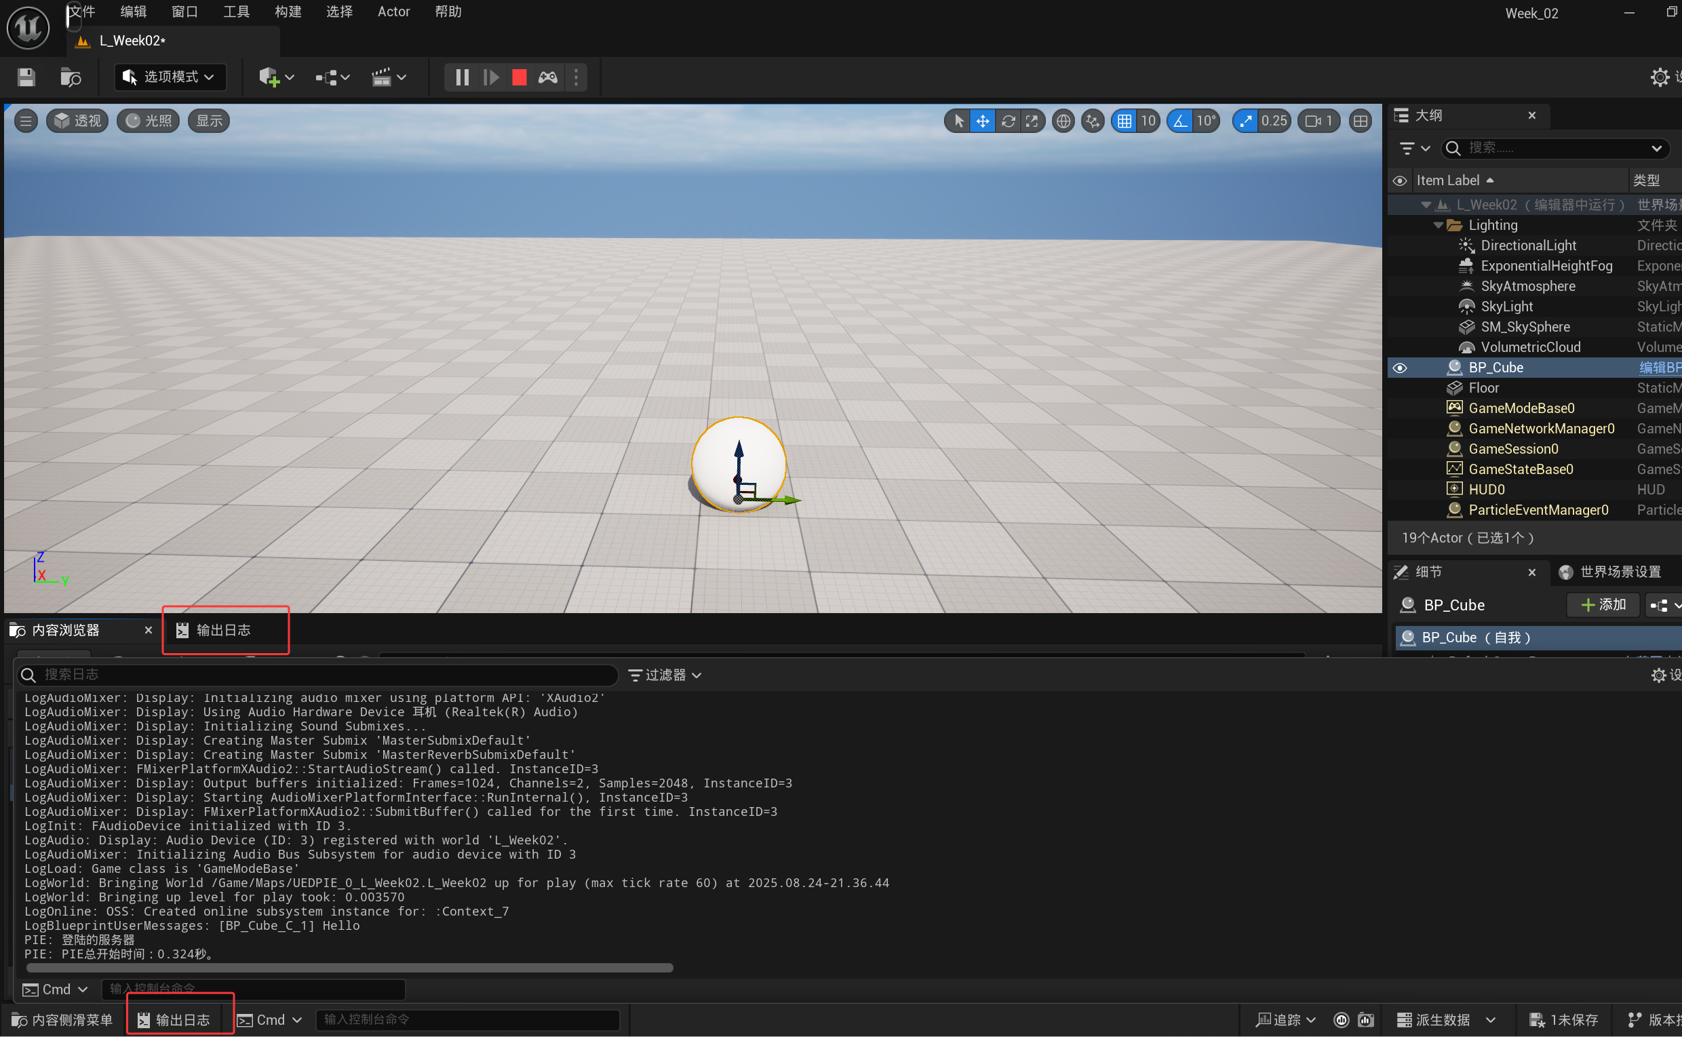Stop the play-in-editor simulation
Viewport: 1682px width, 1037px height.
[519, 77]
